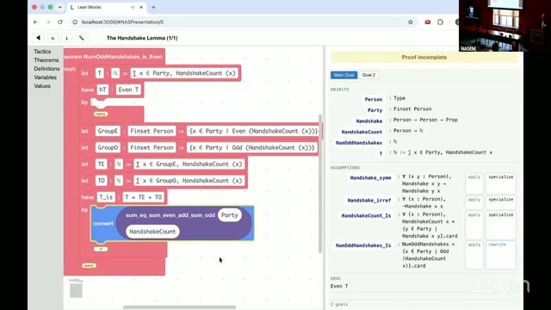The image size is (551, 310).
Task: Open the Definitions toolbox category
Action: tap(46, 69)
